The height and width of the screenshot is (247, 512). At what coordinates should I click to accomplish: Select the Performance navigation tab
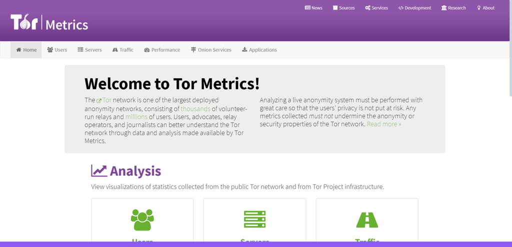pyautogui.click(x=162, y=50)
